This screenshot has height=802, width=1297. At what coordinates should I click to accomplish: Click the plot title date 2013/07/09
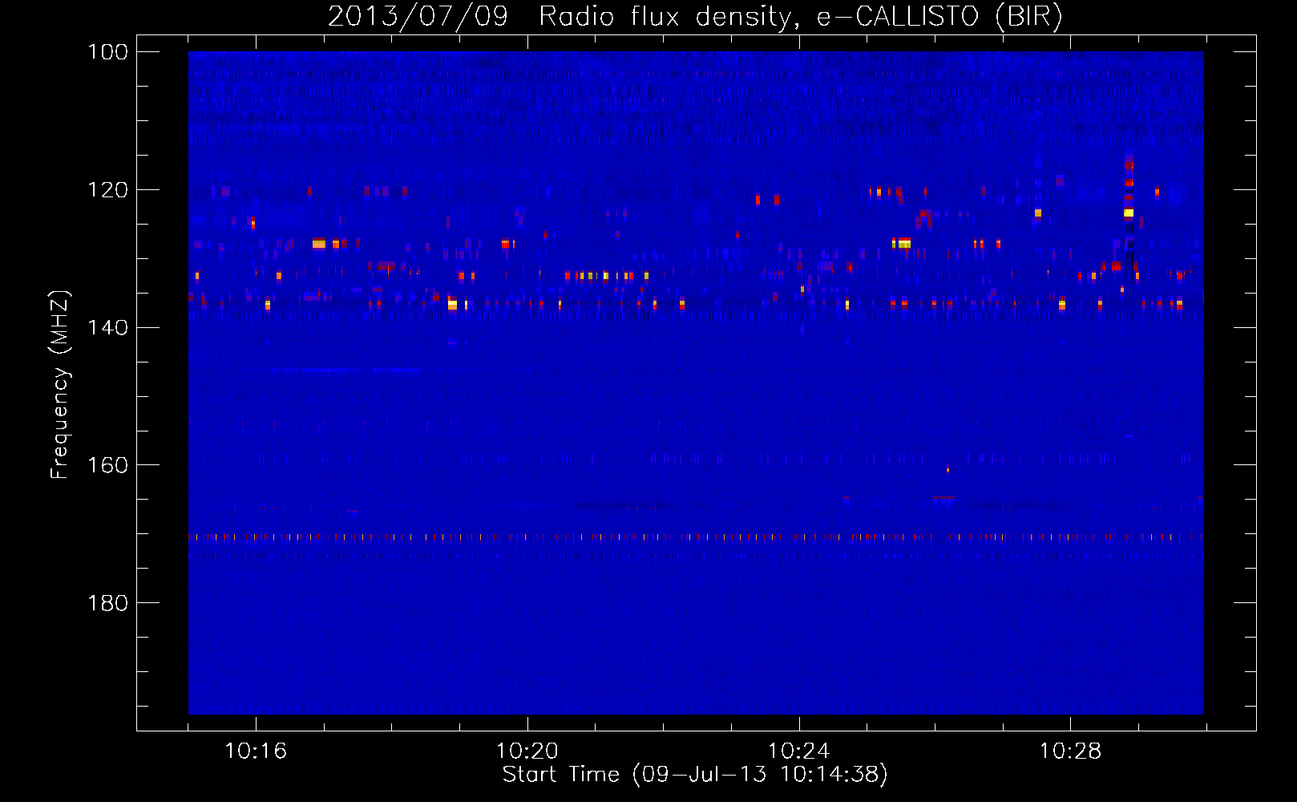(x=418, y=16)
